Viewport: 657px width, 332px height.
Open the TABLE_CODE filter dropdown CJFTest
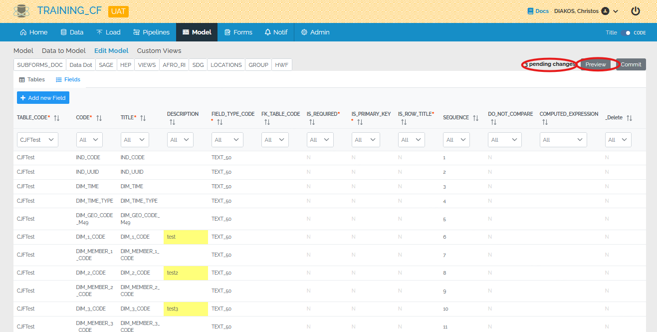[x=37, y=140]
